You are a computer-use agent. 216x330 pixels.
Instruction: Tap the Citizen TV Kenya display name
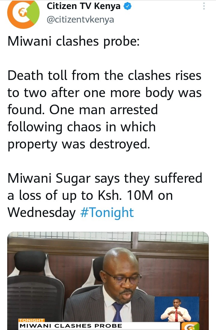83,6
